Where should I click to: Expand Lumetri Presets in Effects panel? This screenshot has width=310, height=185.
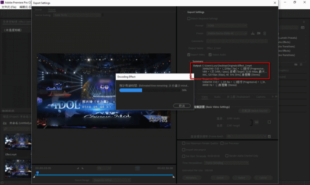coord(288,38)
